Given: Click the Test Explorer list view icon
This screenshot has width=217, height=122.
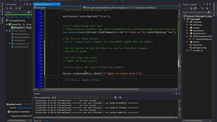Looking at the screenshot, I should [x=17, y=8].
